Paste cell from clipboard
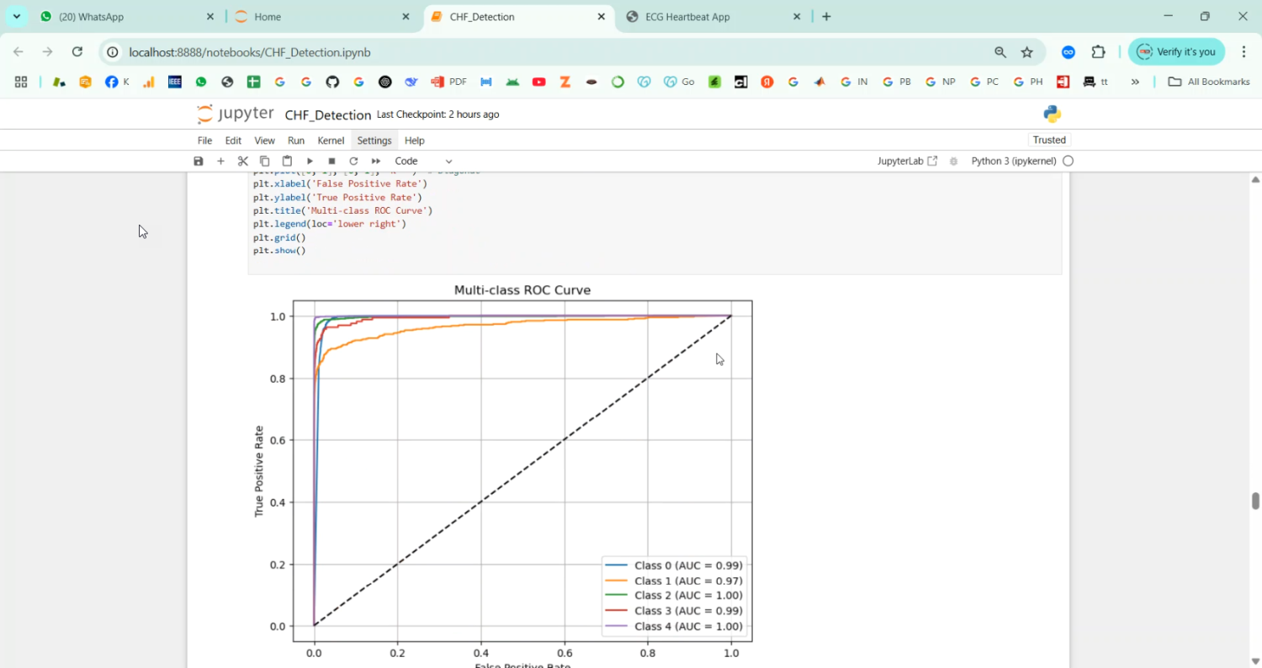This screenshot has width=1262, height=668. [x=287, y=161]
